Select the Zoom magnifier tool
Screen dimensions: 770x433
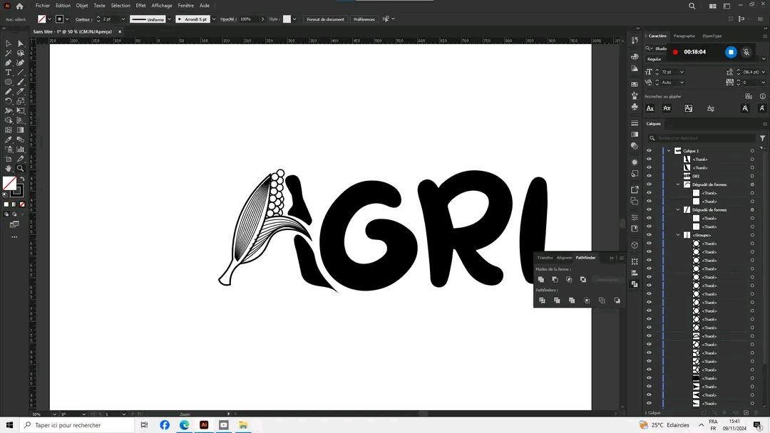pyautogui.click(x=21, y=169)
